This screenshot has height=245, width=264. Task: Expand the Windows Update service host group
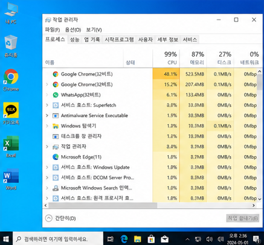tap(47, 167)
